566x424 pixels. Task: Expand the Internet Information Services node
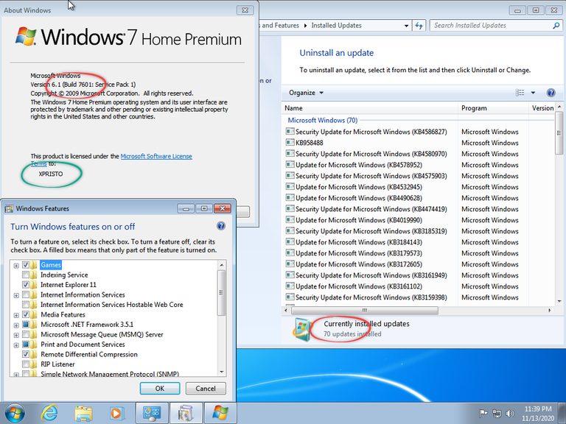pos(16,296)
